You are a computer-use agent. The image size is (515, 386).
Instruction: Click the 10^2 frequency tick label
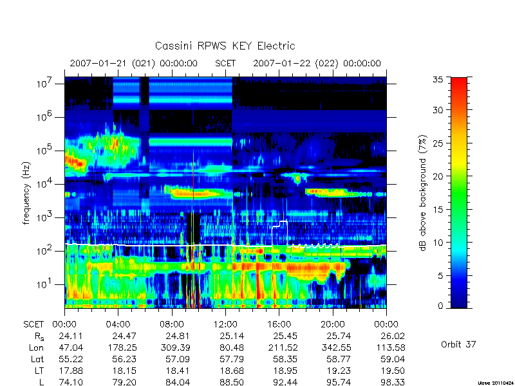[x=45, y=251]
